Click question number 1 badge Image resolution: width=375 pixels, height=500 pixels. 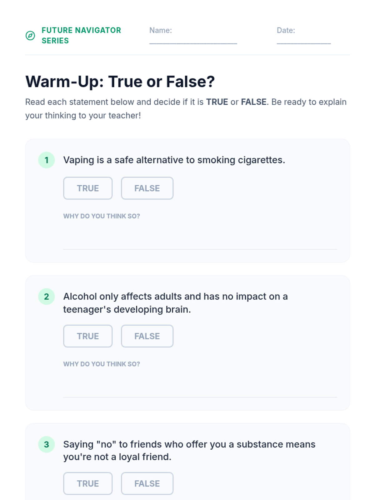[x=47, y=160]
